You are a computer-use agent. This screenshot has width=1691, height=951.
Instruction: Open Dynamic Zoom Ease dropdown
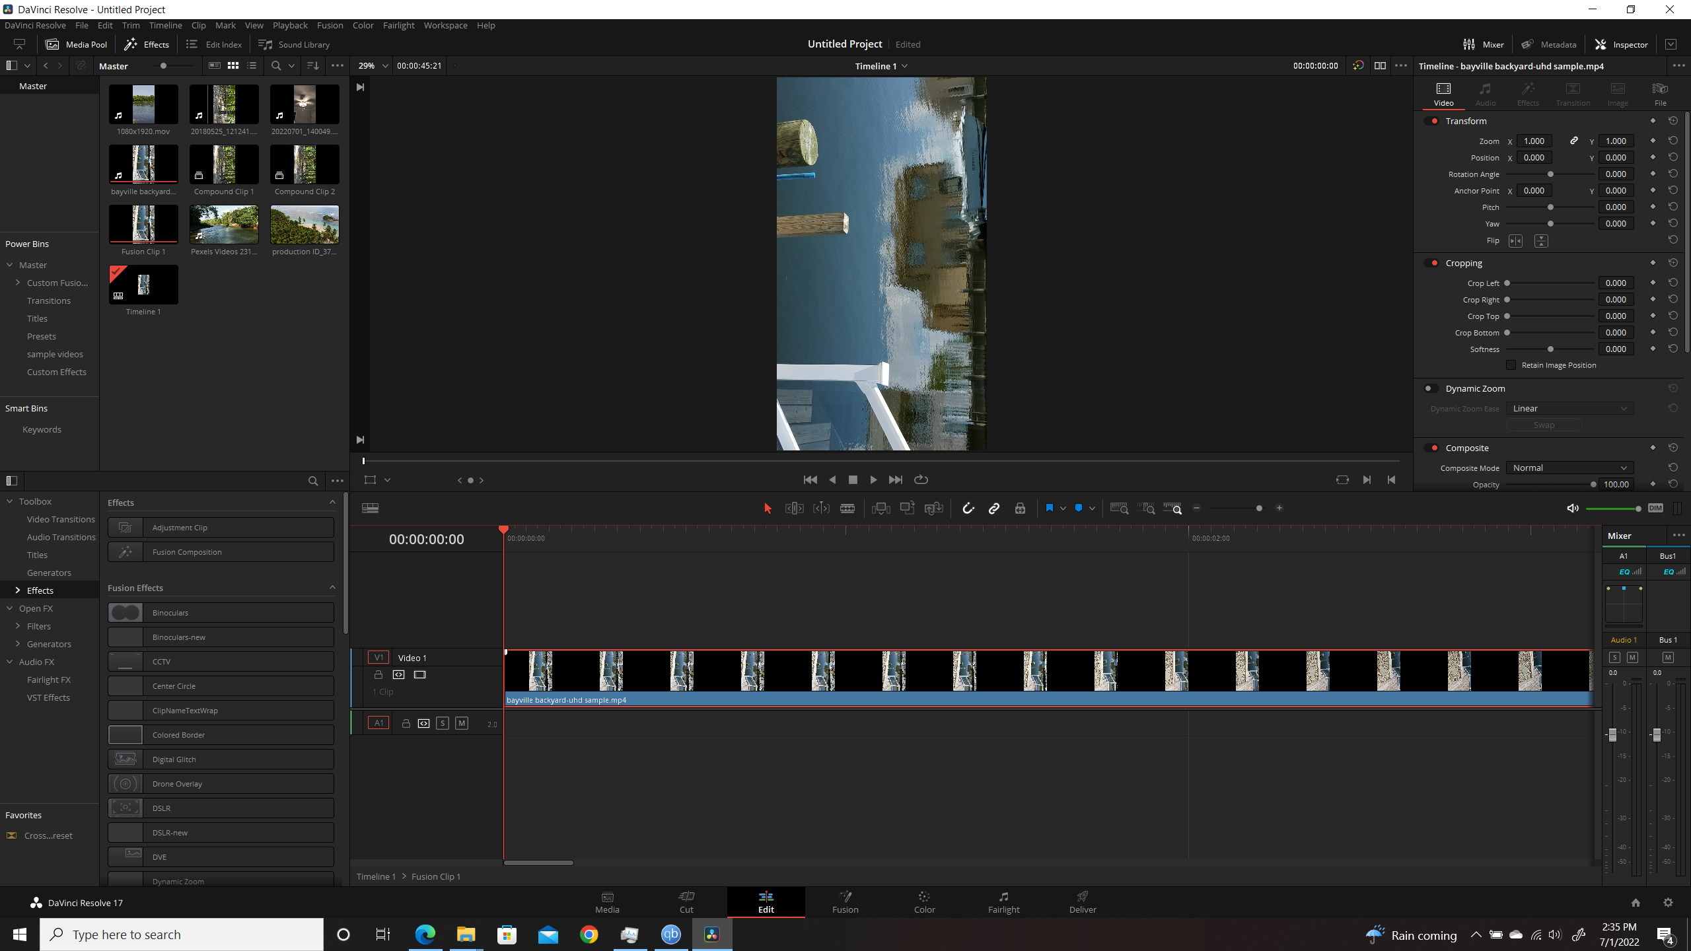tap(1569, 408)
